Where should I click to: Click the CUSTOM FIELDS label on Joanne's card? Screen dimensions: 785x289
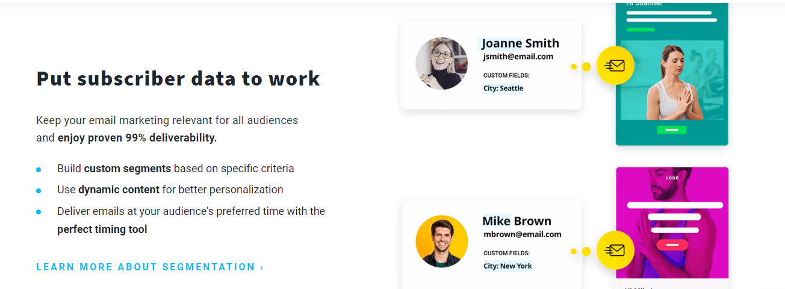(x=506, y=75)
